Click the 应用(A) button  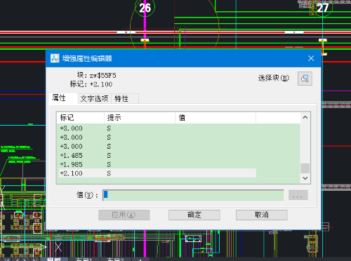click(124, 215)
